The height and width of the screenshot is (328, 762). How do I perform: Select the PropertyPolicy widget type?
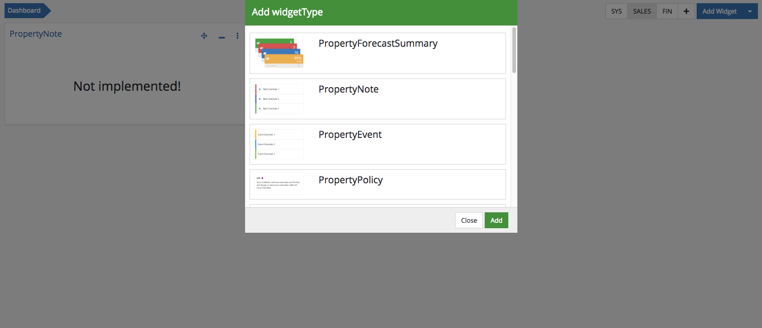tap(350, 180)
